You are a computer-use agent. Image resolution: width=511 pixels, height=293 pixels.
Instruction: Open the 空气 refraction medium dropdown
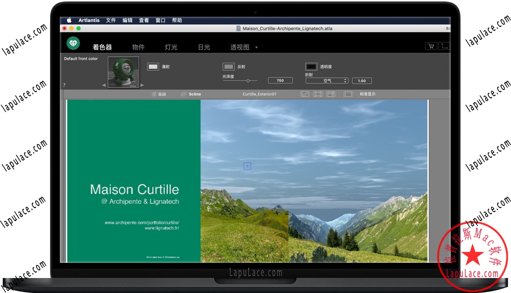[326, 80]
